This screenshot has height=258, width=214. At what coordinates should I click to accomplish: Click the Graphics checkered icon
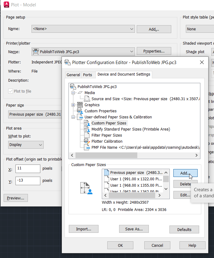coord(80,105)
